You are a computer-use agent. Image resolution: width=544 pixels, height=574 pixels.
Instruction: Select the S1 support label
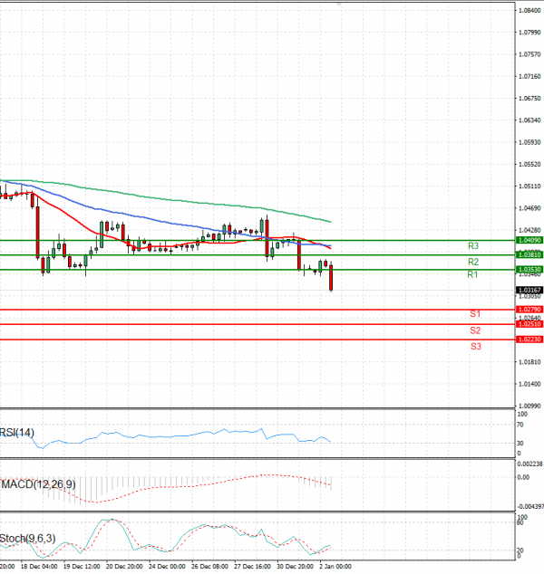pyautogui.click(x=475, y=313)
